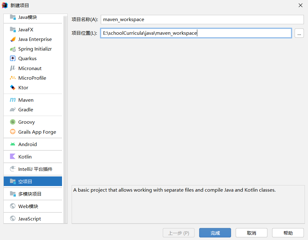Viewport: 308px width, 240px height.
Task: Click the Ktor diamond icon
Action: pos(13,87)
